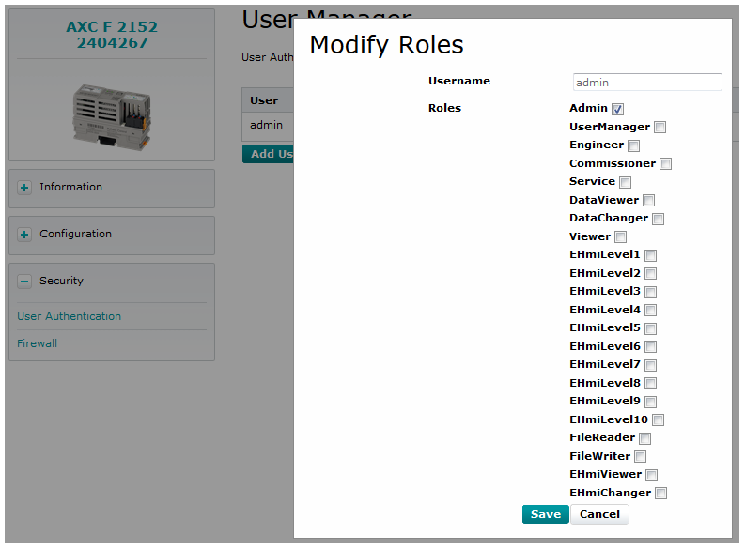This screenshot has height=548, width=745.
Task: Enable the Service role checkbox
Action: 626,182
